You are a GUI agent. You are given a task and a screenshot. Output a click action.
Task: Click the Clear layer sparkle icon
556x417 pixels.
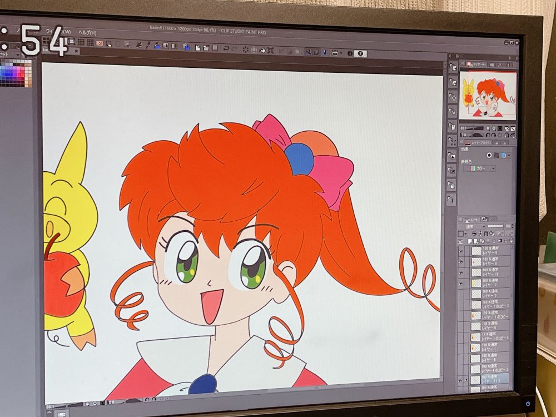(246, 49)
